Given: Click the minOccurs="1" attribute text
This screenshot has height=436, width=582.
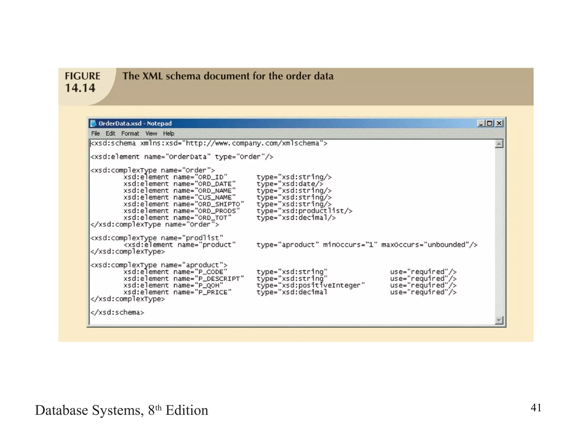Looking at the screenshot, I should (350, 245).
